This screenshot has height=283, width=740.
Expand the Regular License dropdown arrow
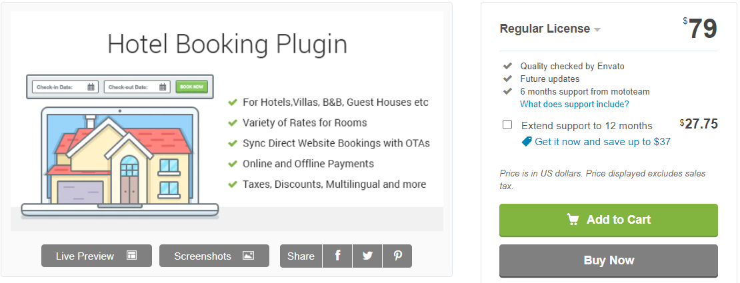coord(597,30)
